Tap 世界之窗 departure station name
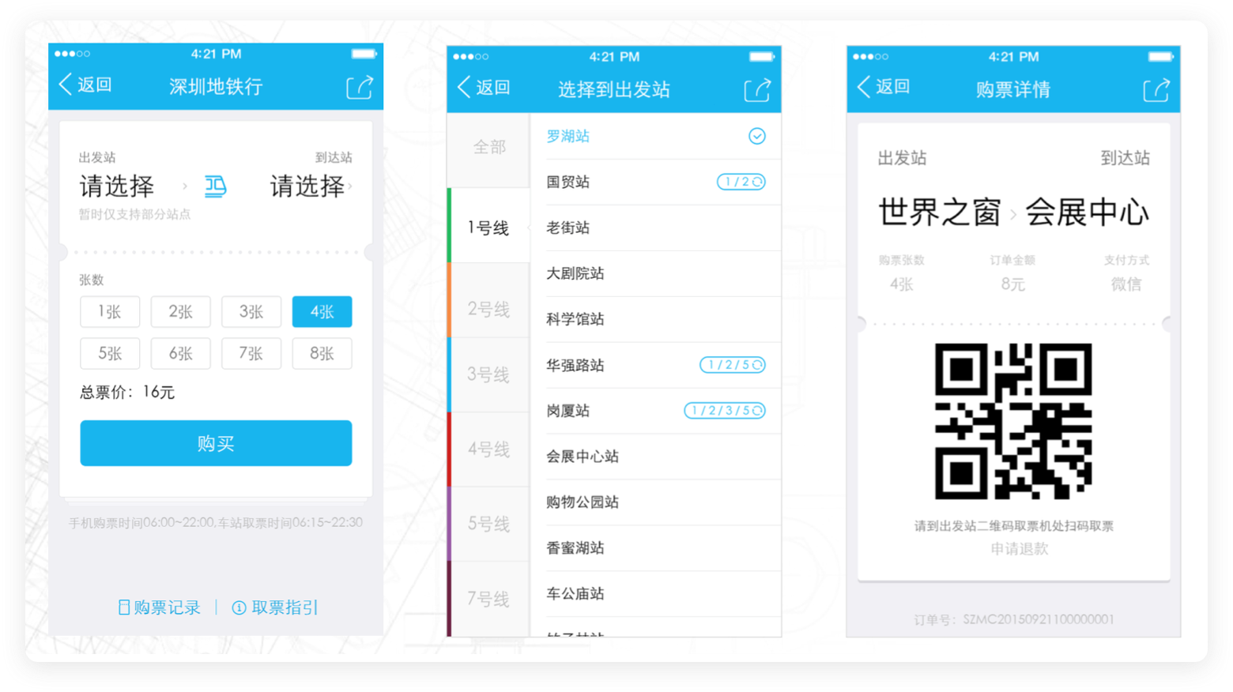The image size is (1233, 692). tap(940, 212)
